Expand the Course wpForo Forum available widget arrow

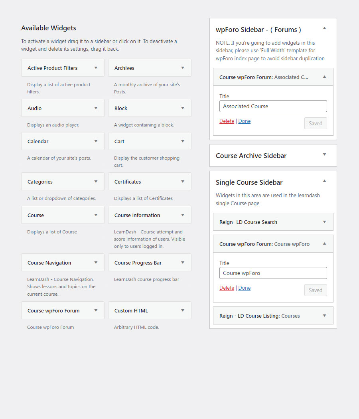(96, 310)
